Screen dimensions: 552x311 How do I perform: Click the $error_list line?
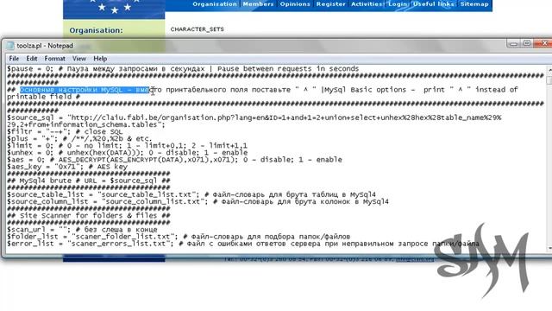[243, 244]
